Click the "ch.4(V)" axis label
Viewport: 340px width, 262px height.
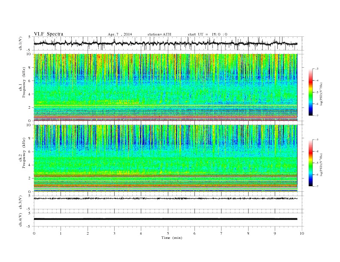[x=20, y=220]
